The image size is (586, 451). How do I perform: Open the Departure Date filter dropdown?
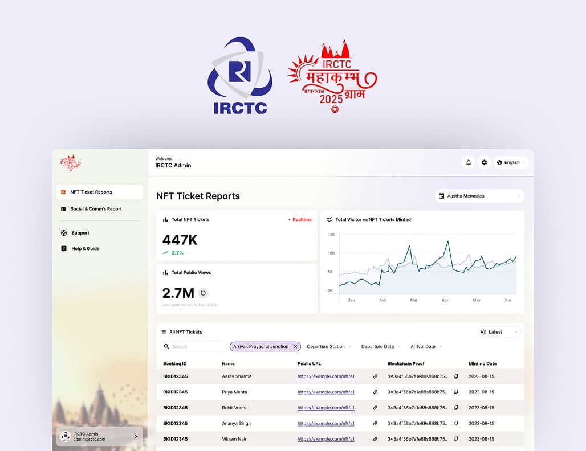381,346
